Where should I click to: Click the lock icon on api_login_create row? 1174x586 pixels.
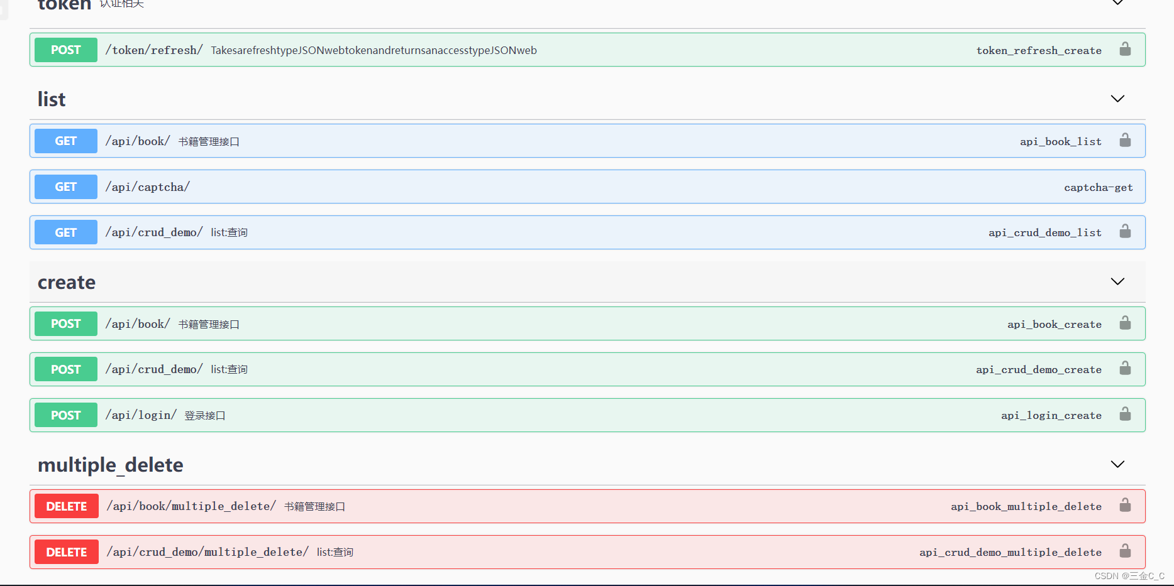1125,414
